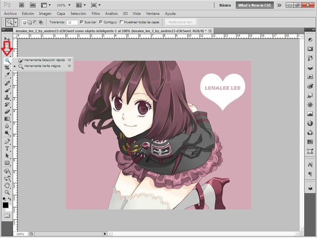The image size is (317, 238).
Task: Open the Filtro menu
Action: pyautogui.click(x=96, y=14)
